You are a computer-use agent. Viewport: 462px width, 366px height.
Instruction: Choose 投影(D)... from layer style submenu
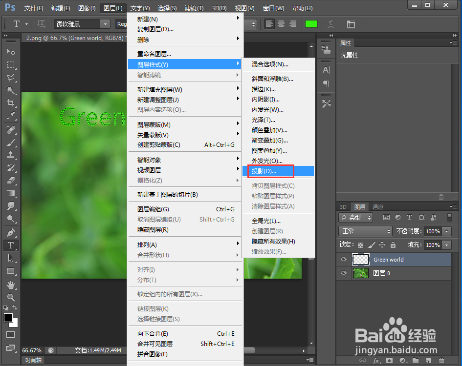tap(278, 171)
